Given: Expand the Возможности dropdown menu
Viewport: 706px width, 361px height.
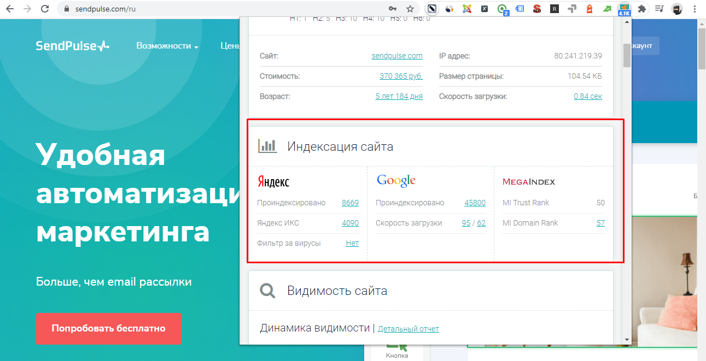Looking at the screenshot, I should click(x=167, y=46).
